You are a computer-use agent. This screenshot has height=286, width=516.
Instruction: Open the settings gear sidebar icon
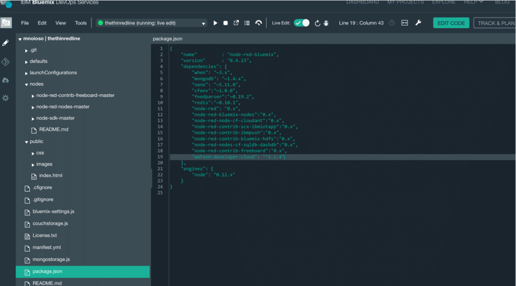coord(6,98)
